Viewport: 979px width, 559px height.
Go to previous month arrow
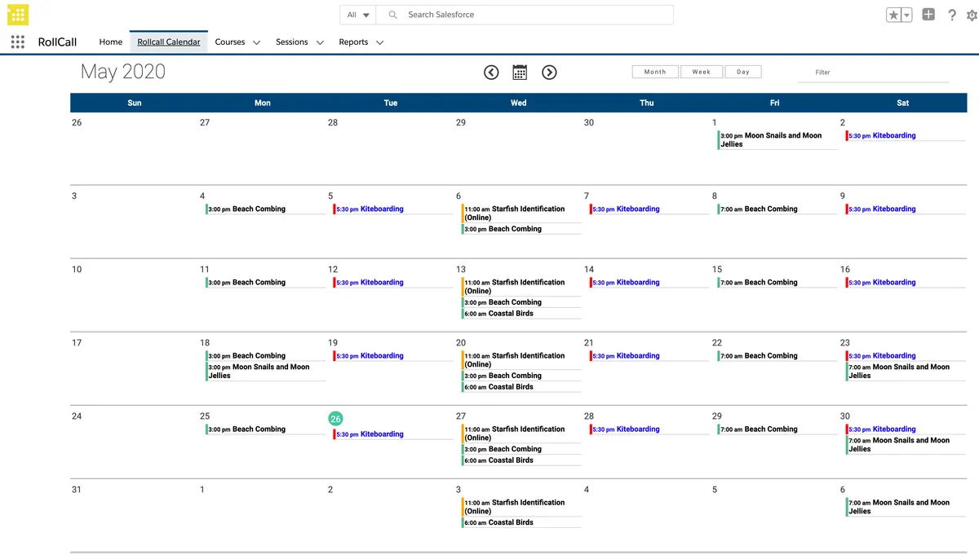(x=491, y=73)
